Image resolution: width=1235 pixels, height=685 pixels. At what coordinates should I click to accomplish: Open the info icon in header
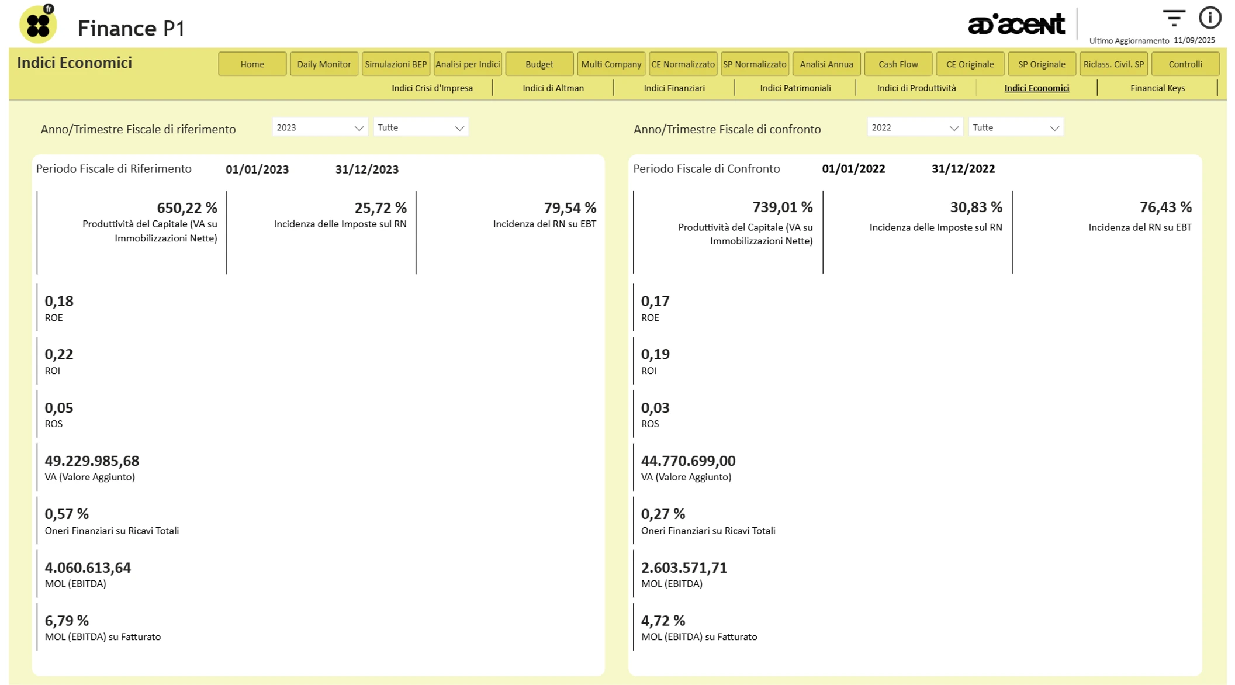[x=1209, y=18]
